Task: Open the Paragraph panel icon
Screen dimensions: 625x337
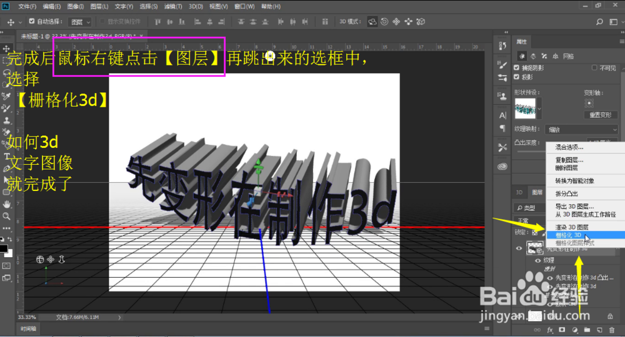Action: [x=502, y=128]
